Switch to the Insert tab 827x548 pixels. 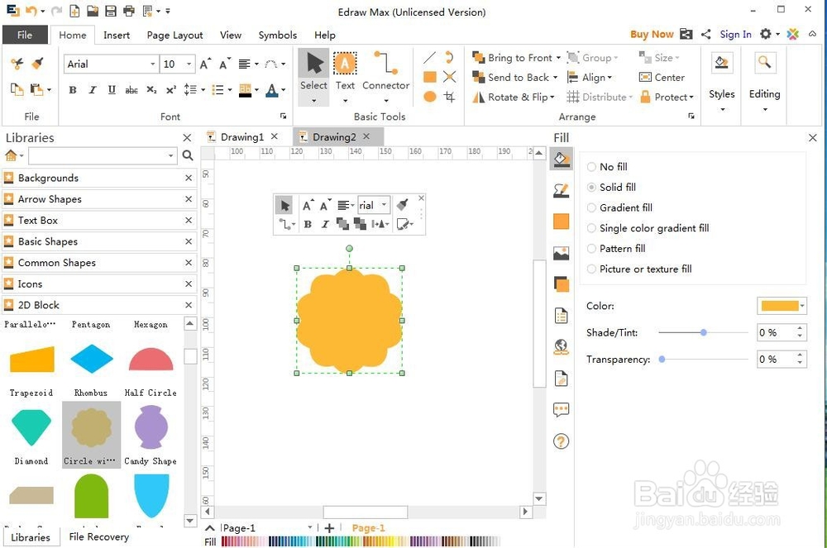(117, 35)
